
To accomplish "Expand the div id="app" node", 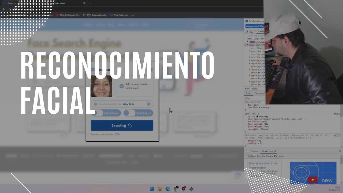I will [x=250, y=57].
